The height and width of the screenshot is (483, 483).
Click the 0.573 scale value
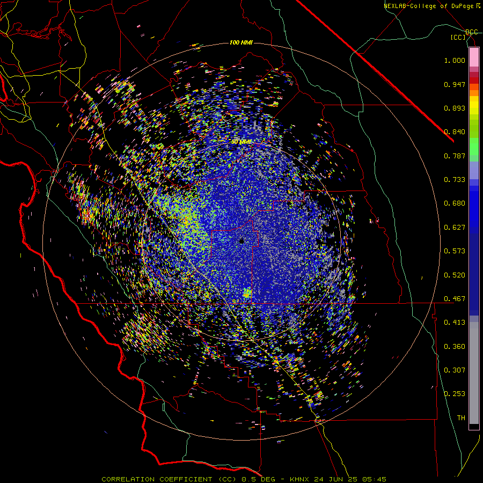[455, 251]
